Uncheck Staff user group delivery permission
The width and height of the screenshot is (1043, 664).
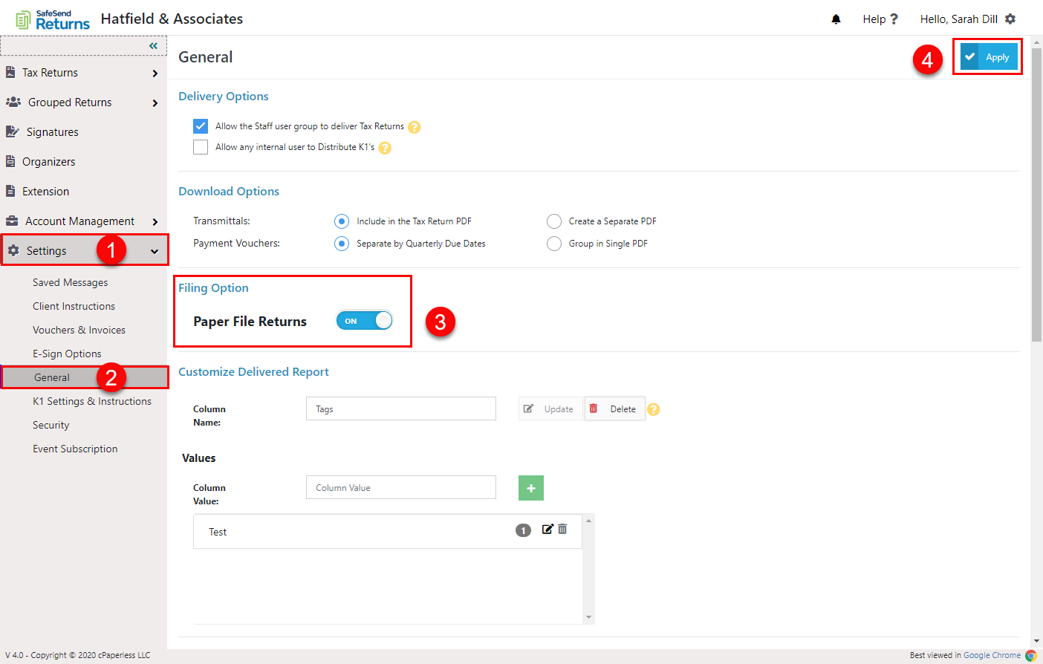200,126
